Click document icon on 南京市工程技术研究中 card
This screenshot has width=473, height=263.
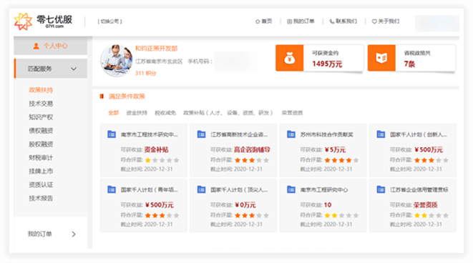(112, 134)
